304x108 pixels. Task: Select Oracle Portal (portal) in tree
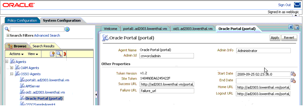(44, 98)
